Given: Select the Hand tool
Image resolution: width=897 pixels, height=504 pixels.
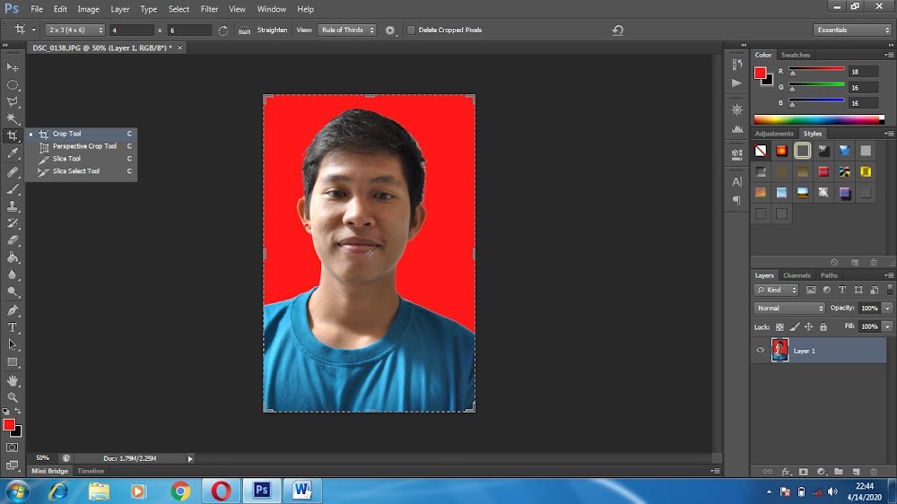Looking at the screenshot, I should 13,380.
